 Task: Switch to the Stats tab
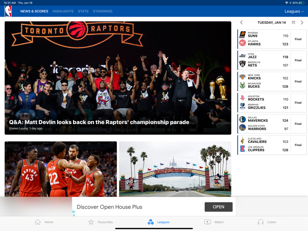[x=83, y=11]
